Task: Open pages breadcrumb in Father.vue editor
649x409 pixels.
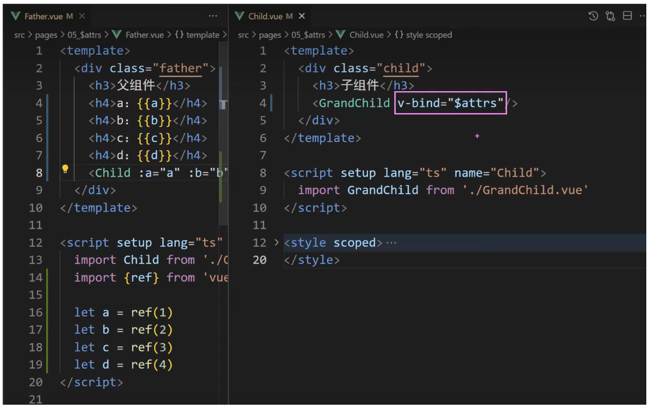Action: 46,35
